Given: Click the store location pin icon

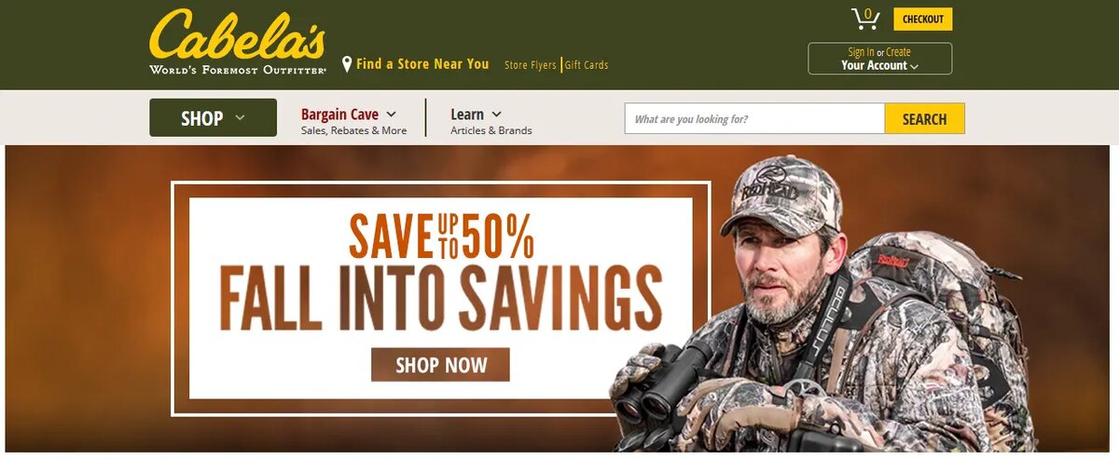Looking at the screenshot, I should [x=347, y=64].
